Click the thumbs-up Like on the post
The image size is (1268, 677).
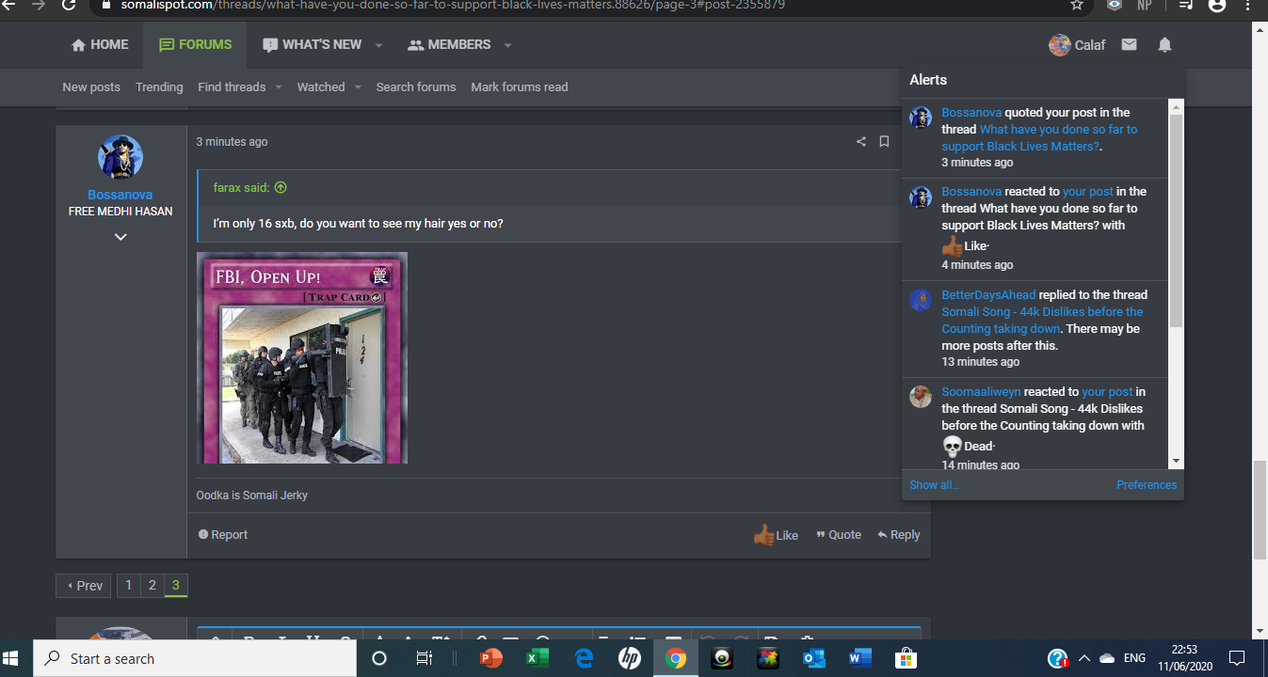776,535
